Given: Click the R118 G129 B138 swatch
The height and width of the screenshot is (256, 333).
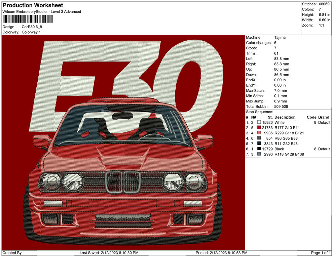Looking at the screenshot, I should click(x=259, y=154).
